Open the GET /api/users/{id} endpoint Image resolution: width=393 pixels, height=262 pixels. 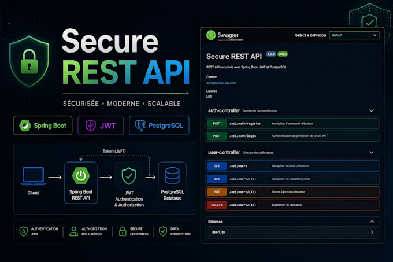(x=292, y=179)
